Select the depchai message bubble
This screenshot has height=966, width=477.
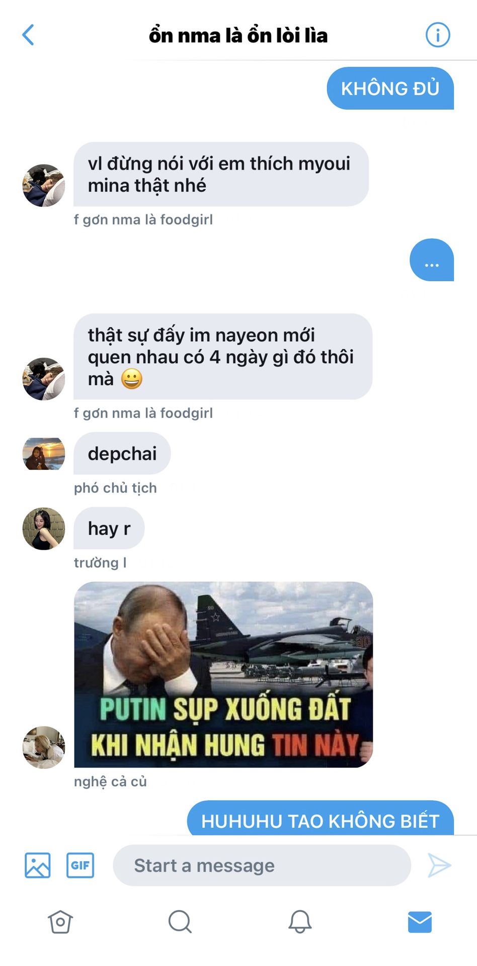tap(122, 453)
